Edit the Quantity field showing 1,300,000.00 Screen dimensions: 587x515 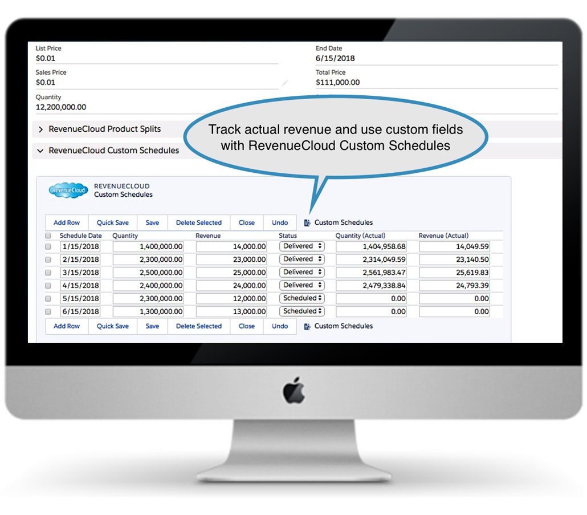(148, 311)
